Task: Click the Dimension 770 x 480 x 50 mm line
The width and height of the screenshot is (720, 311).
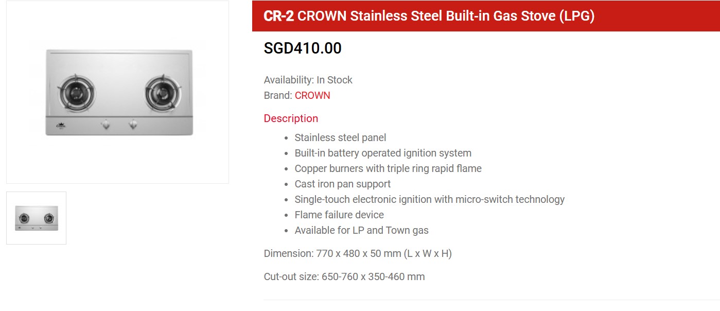Action: coord(358,253)
